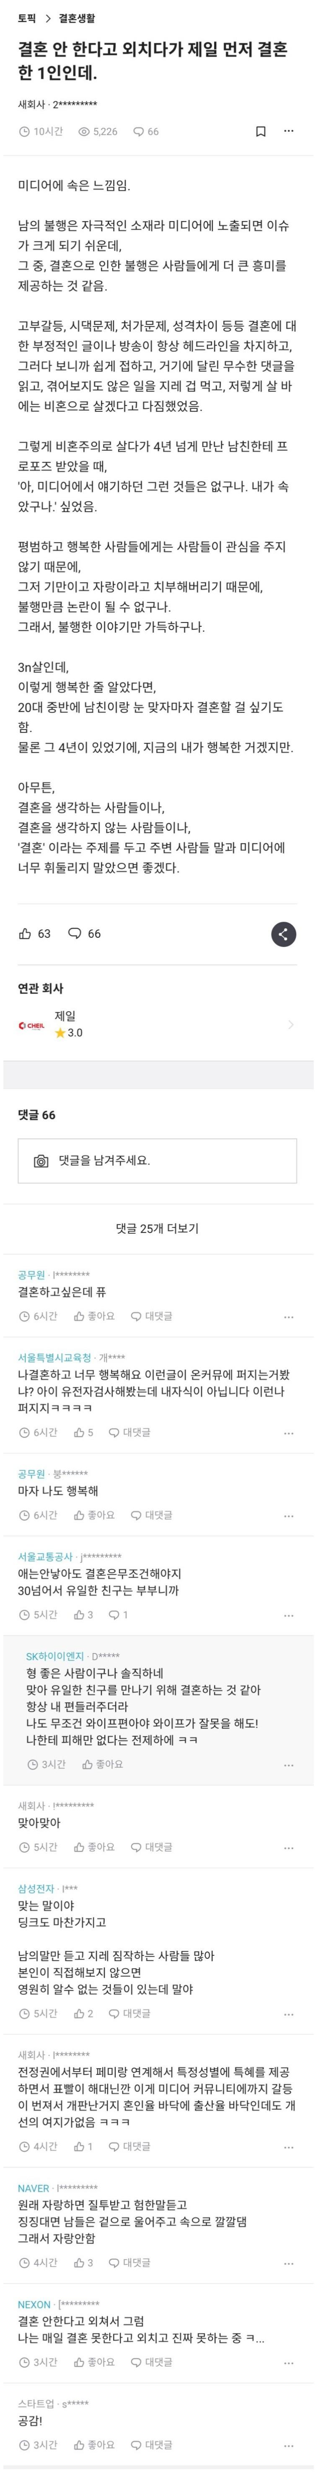Tap the round share icon under the post
315x2478 pixels.
282,933
